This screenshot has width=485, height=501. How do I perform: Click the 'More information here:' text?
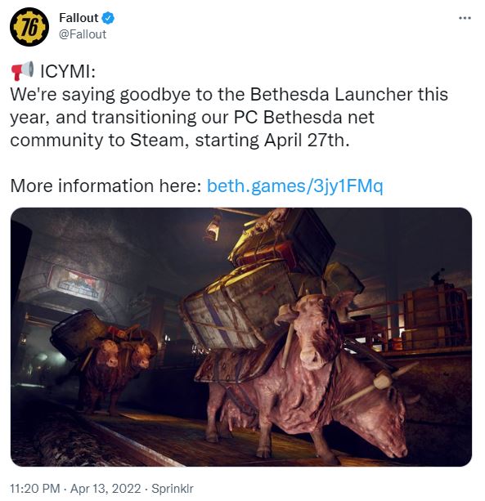click(106, 186)
